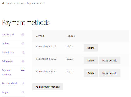This screenshot has height=97, width=131.
Task: Open the Orders sidebar link
Action: point(6,44)
